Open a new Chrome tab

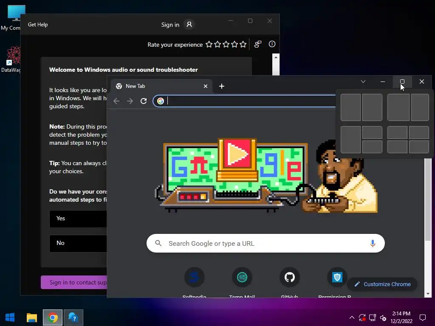click(222, 86)
